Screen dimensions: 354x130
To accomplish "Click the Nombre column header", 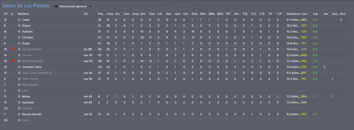I will click(23, 14).
